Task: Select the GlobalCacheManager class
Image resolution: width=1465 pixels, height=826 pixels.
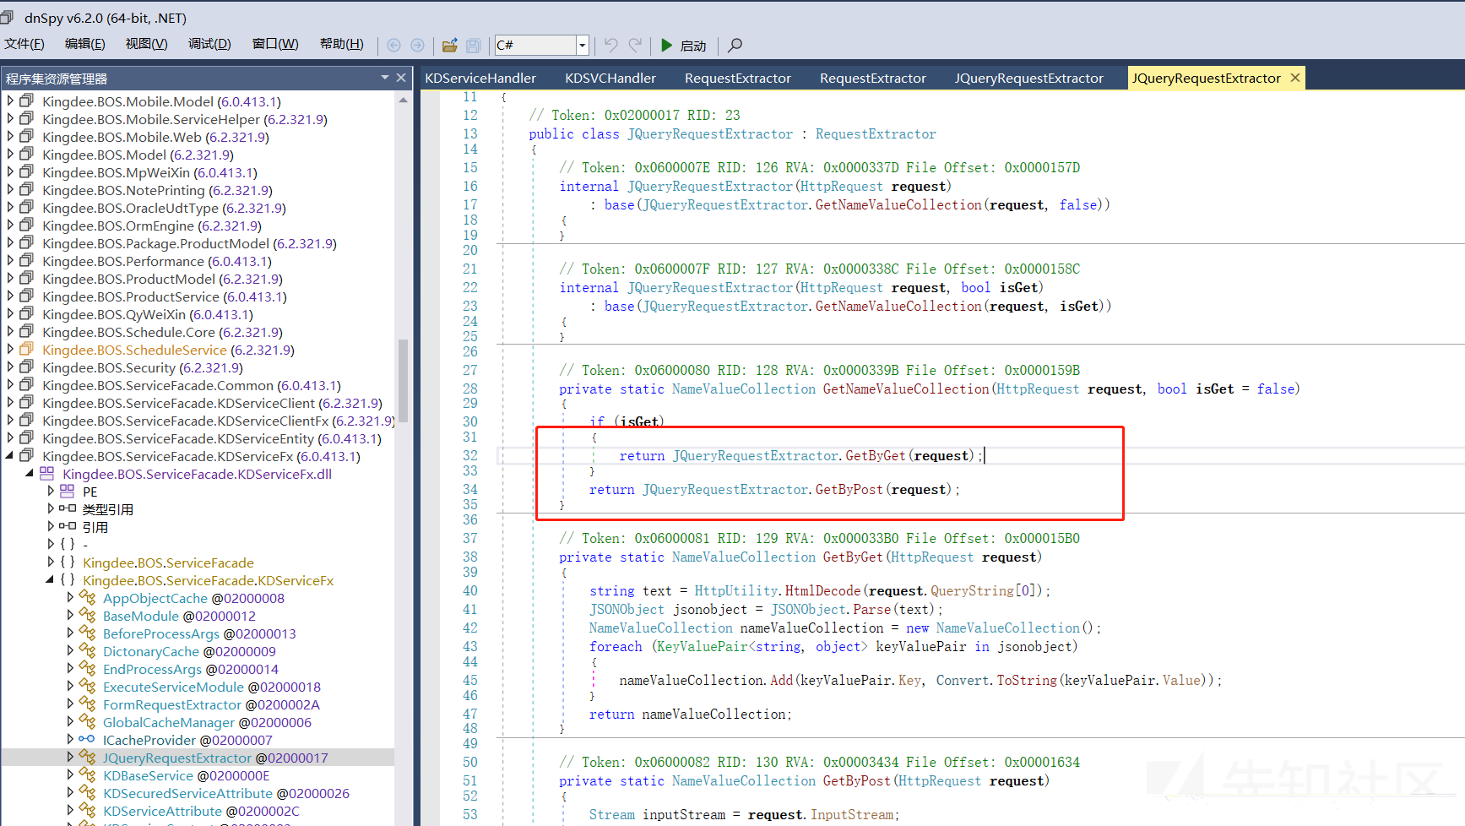Action: (x=207, y=722)
